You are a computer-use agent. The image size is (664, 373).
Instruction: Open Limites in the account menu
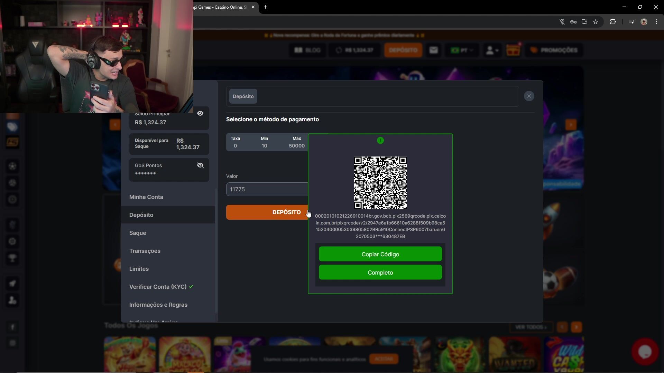pos(139,269)
